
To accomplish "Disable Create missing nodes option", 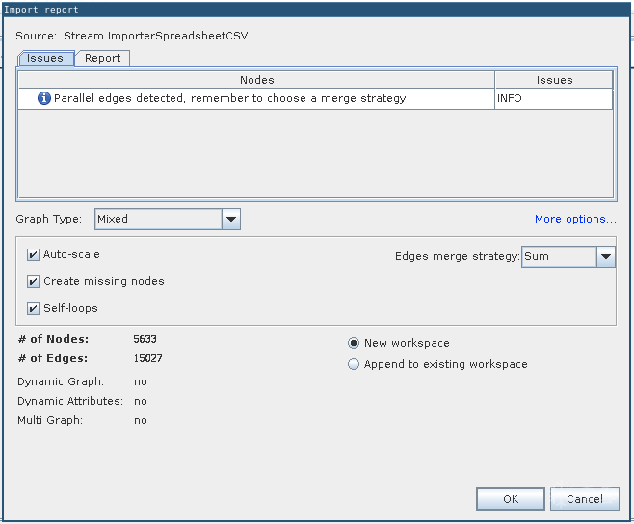I will click(x=34, y=282).
